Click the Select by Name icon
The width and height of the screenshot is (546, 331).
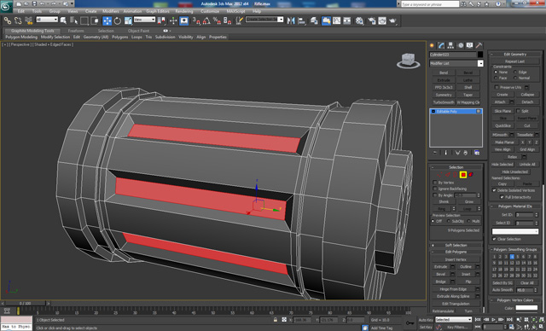pyautogui.click(x=73, y=20)
